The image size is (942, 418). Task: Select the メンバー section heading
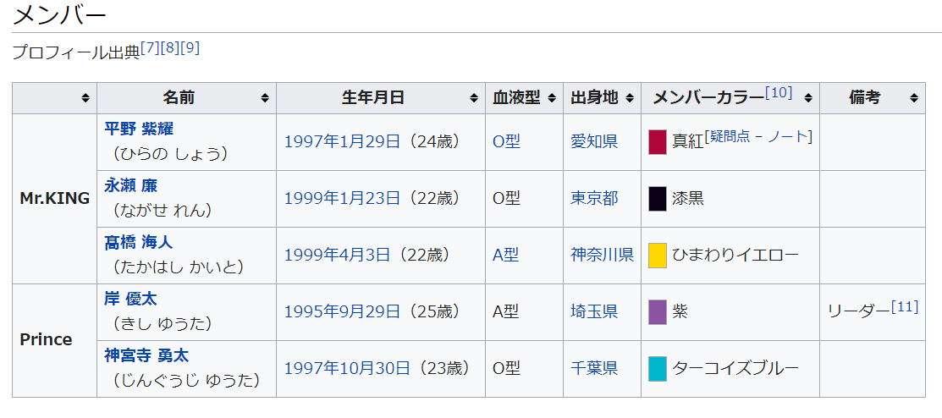tap(59, 14)
